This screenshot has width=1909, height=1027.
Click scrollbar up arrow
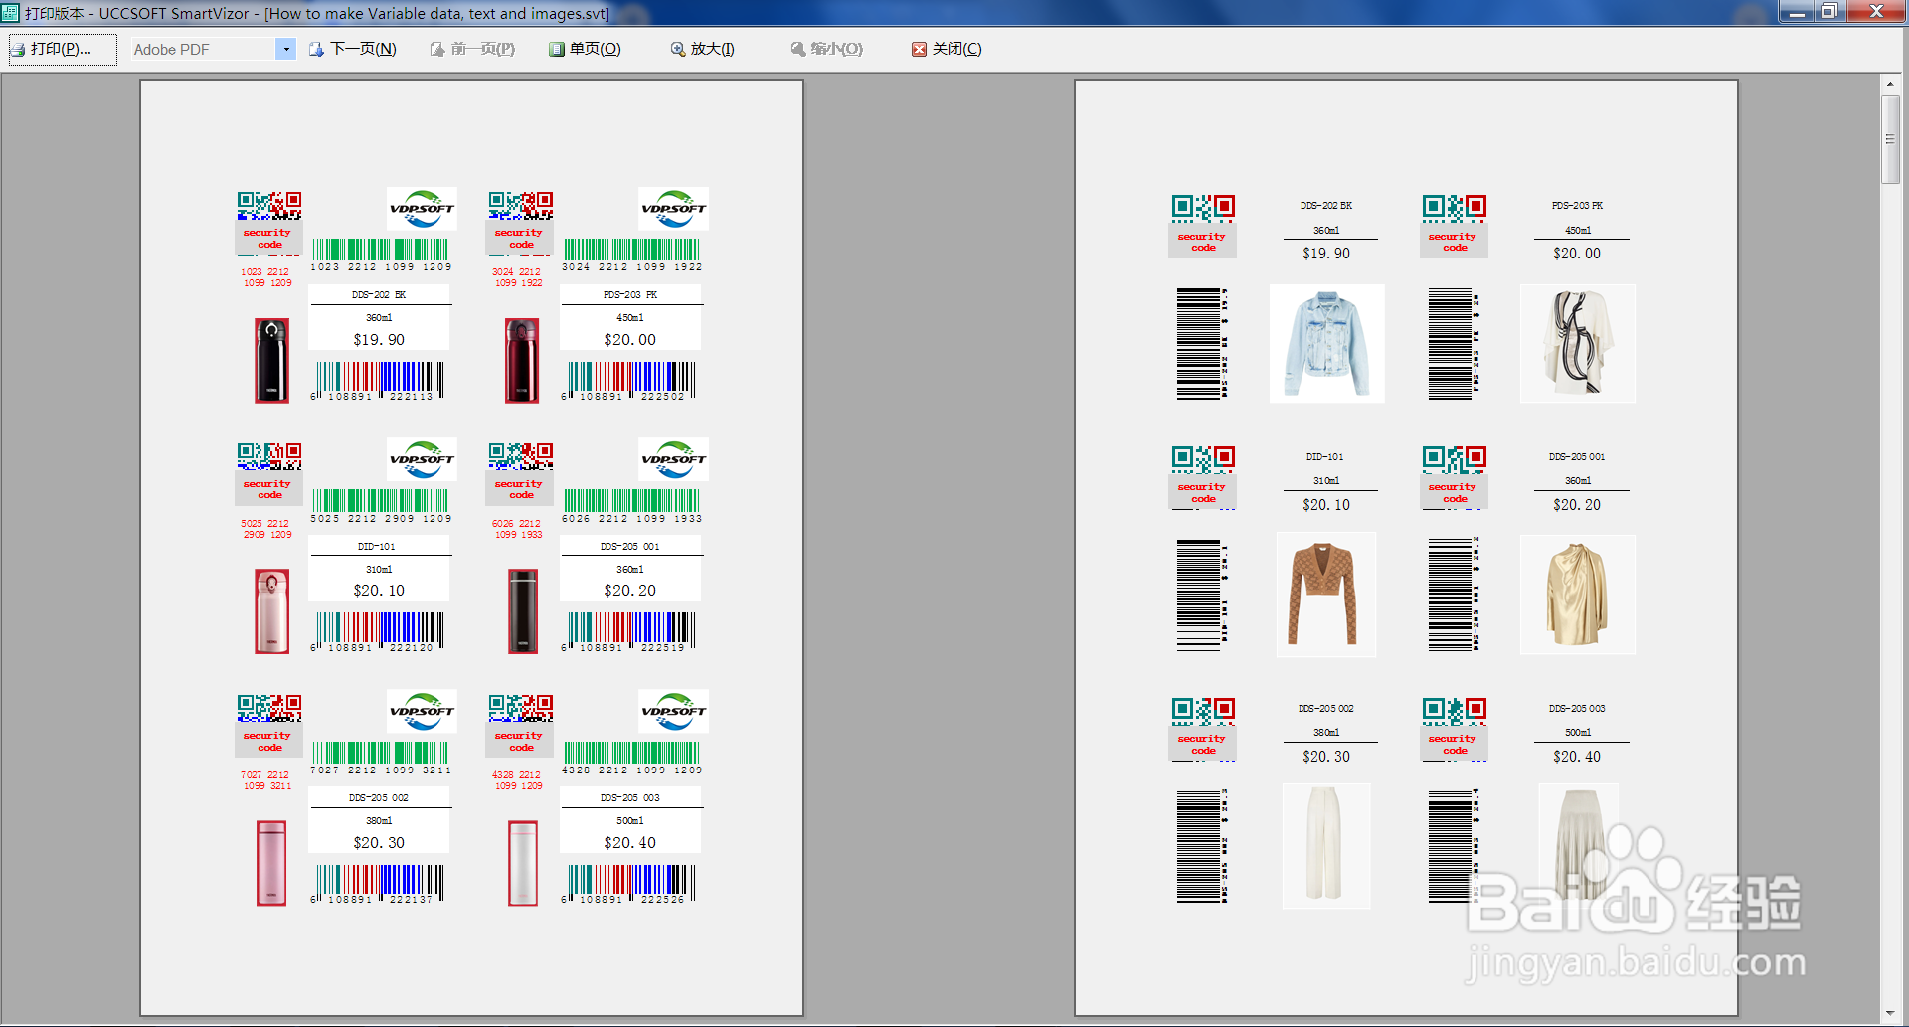pyautogui.click(x=1890, y=85)
